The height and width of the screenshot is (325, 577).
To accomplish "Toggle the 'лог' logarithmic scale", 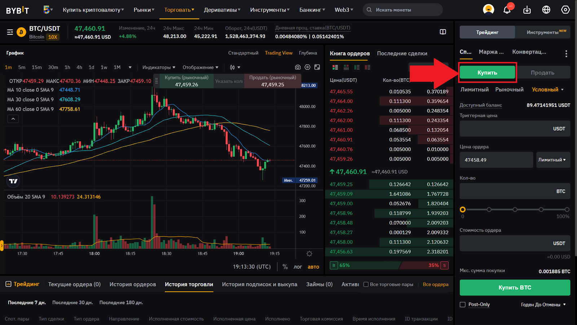I will pos(298,267).
